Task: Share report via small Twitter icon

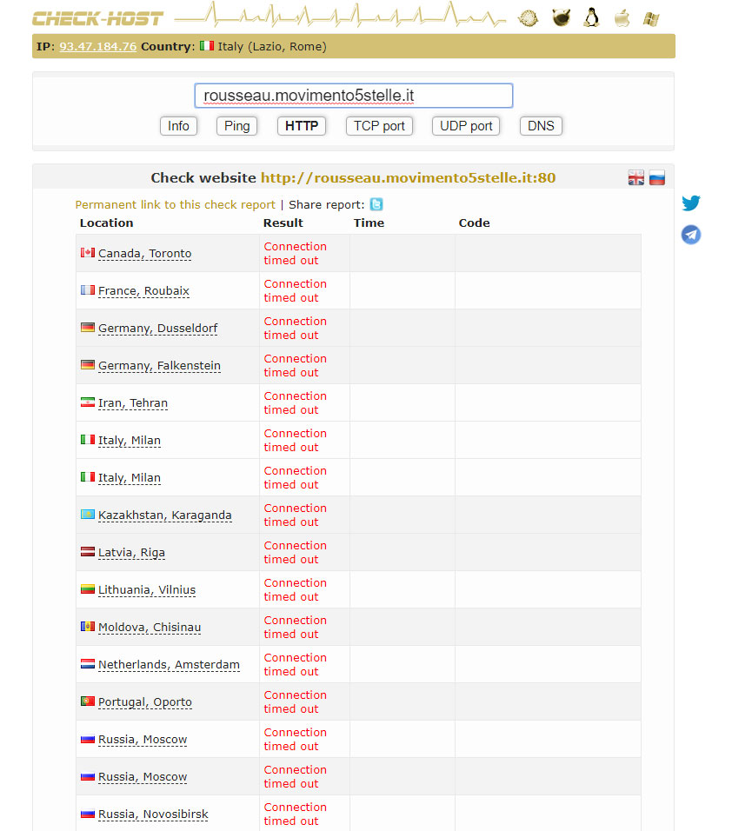Action: coord(376,204)
